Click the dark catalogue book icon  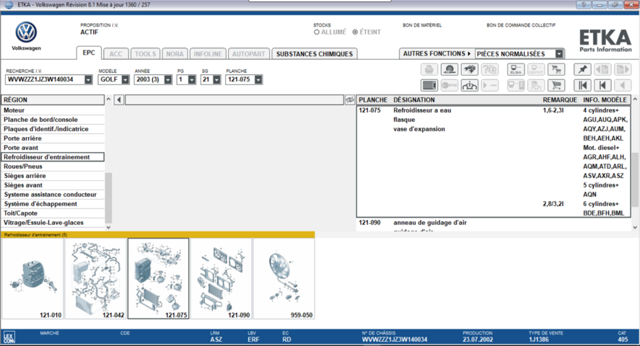(x=429, y=85)
